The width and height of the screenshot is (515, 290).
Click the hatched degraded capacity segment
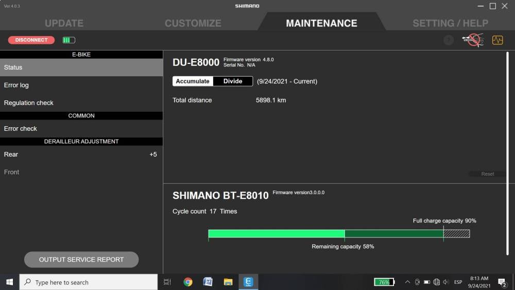456,233
